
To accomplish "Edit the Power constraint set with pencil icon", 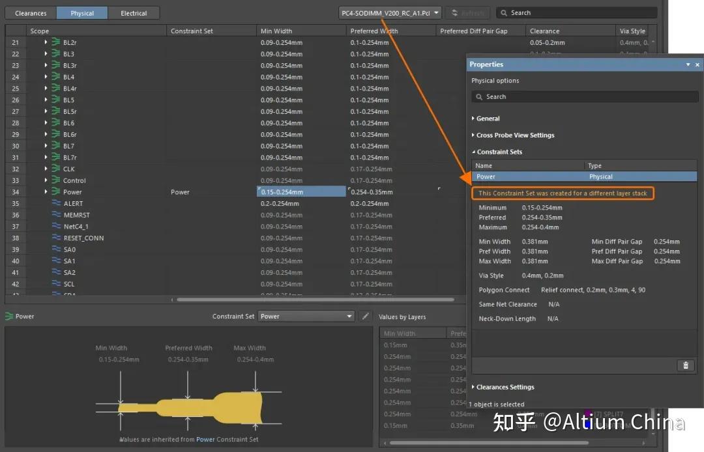I will [366, 316].
